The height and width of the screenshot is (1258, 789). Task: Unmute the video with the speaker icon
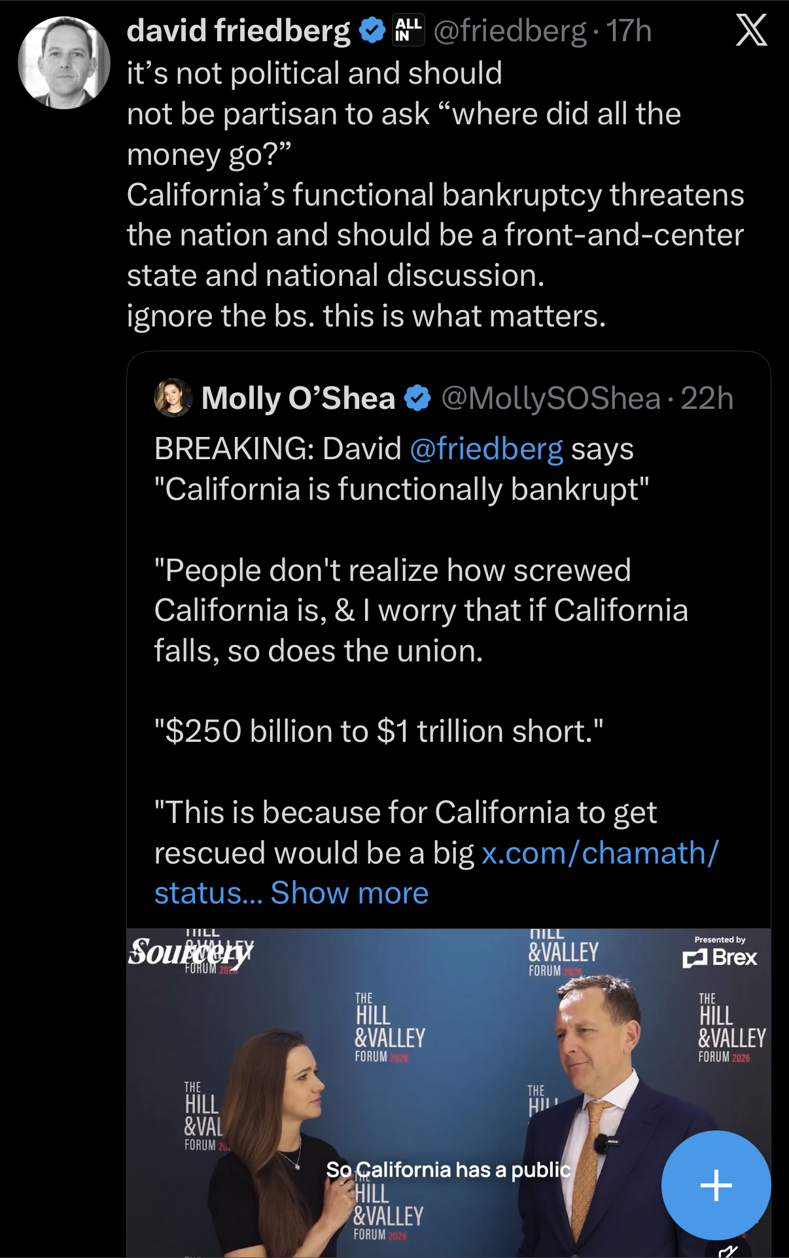click(x=729, y=1250)
